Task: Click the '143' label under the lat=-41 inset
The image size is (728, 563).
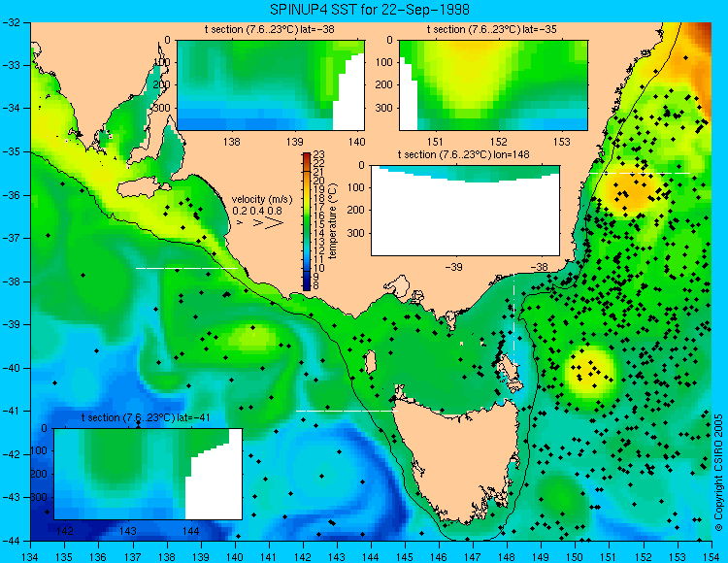Action: click(128, 531)
